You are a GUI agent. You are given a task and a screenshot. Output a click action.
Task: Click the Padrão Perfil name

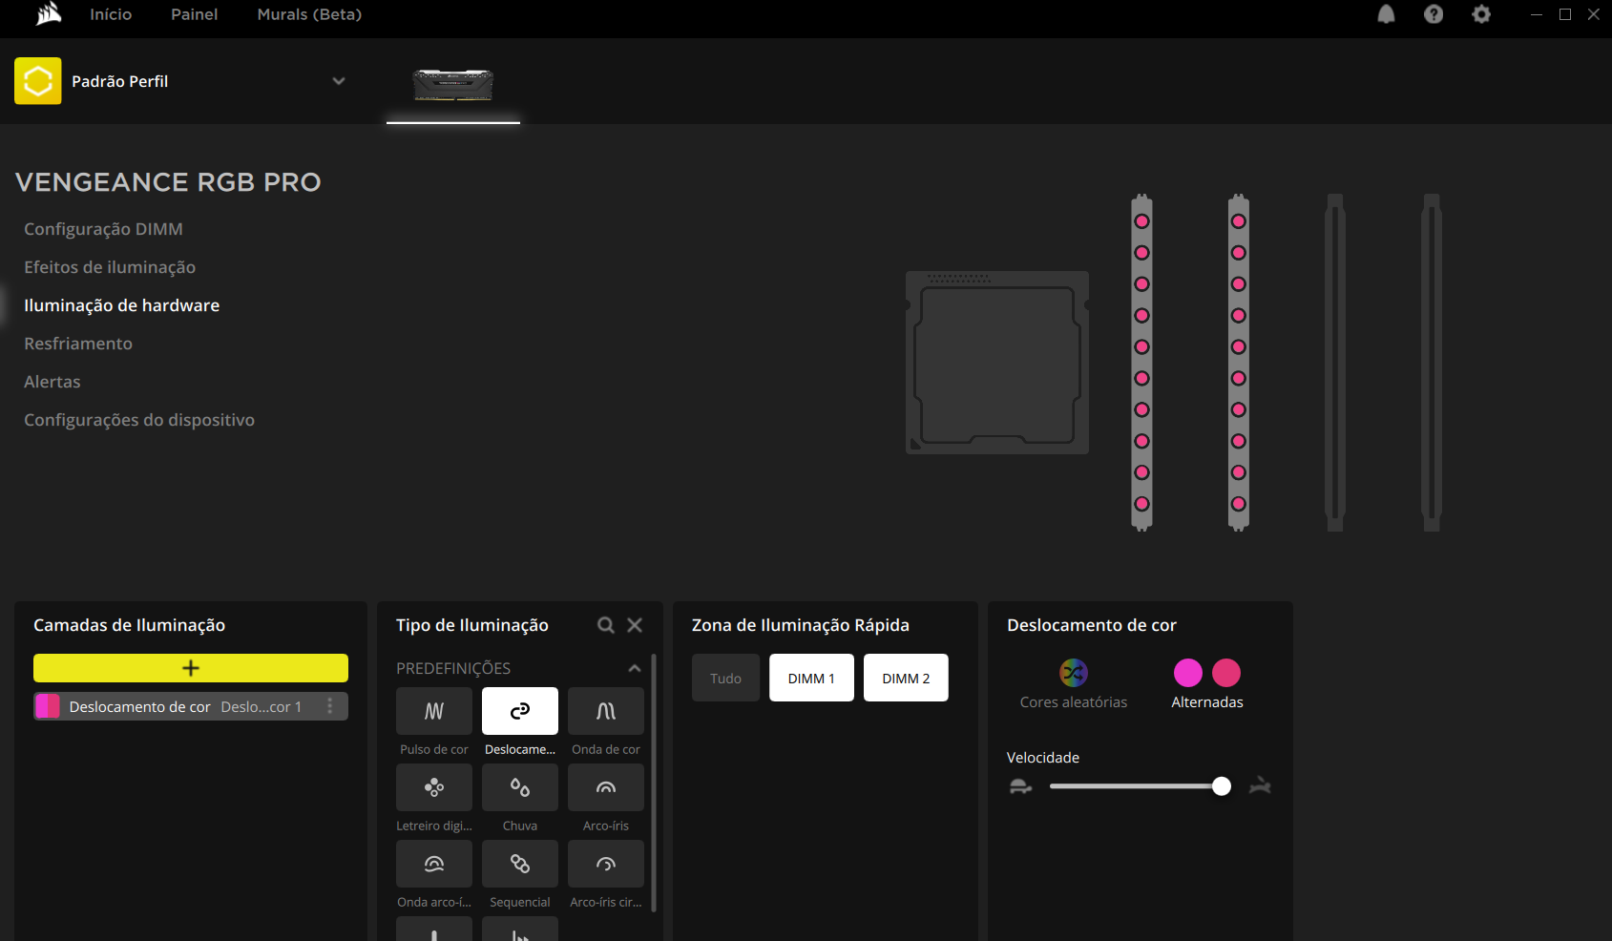point(120,81)
